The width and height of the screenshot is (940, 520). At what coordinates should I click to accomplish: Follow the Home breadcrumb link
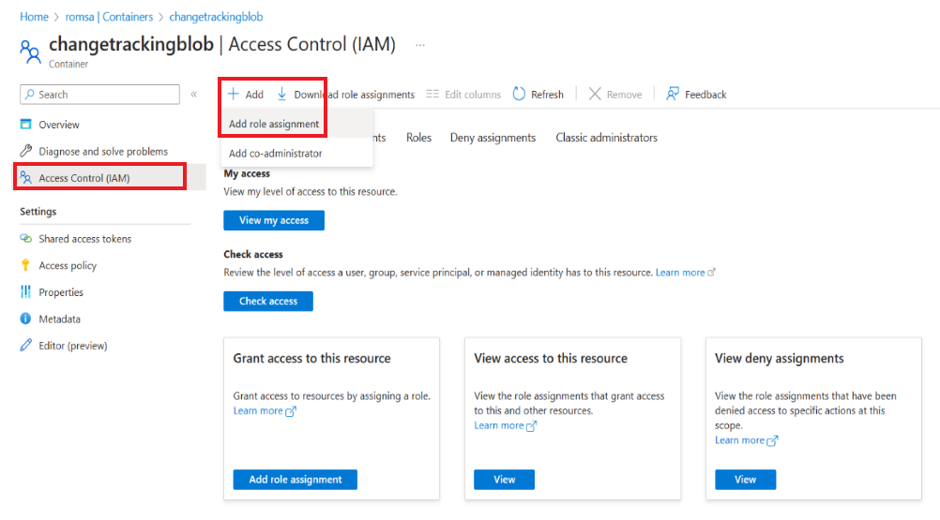[x=34, y=17]
